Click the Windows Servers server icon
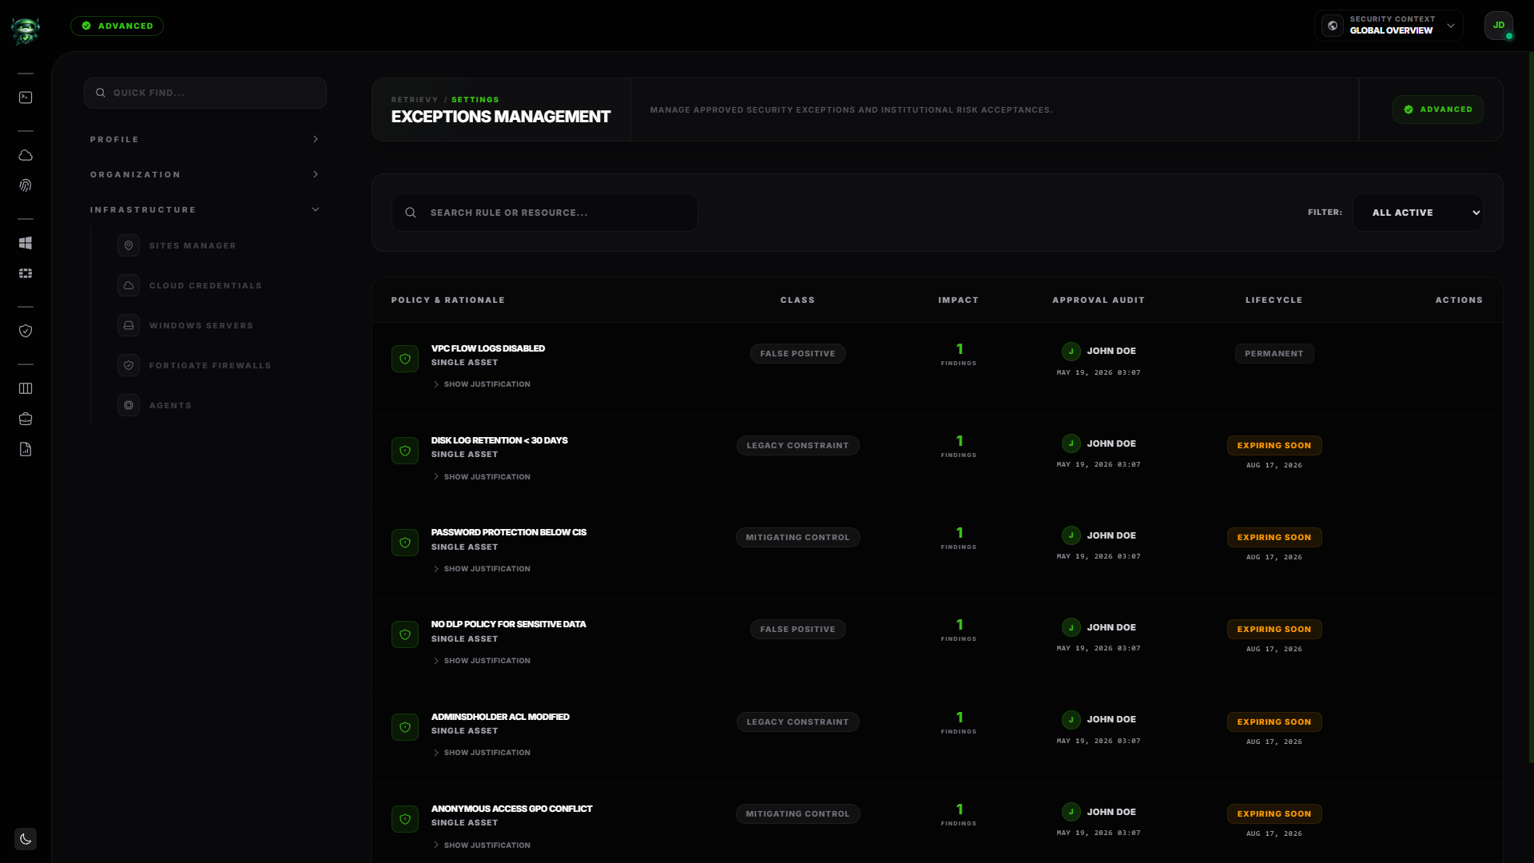 129,325
